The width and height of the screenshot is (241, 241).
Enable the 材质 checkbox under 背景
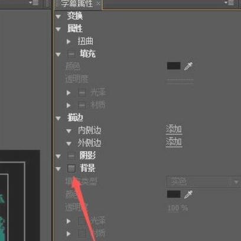tap(82, 234)
